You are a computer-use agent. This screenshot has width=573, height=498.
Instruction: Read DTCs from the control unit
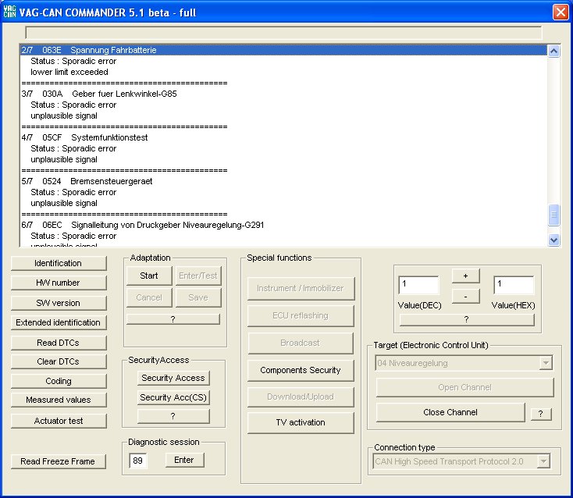click(59, 343)
